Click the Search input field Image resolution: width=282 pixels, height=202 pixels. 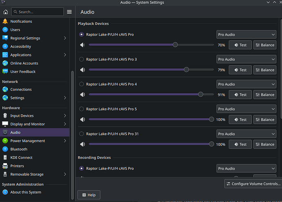(38, 12)
